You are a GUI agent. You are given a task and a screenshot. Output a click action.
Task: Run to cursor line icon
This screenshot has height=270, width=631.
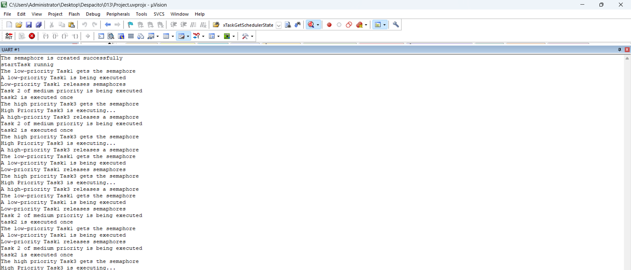75,36
